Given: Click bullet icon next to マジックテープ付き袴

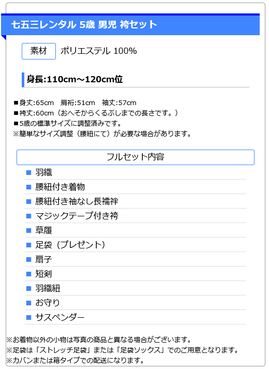Looking at the screenshot, I should [x=28, y=216].
